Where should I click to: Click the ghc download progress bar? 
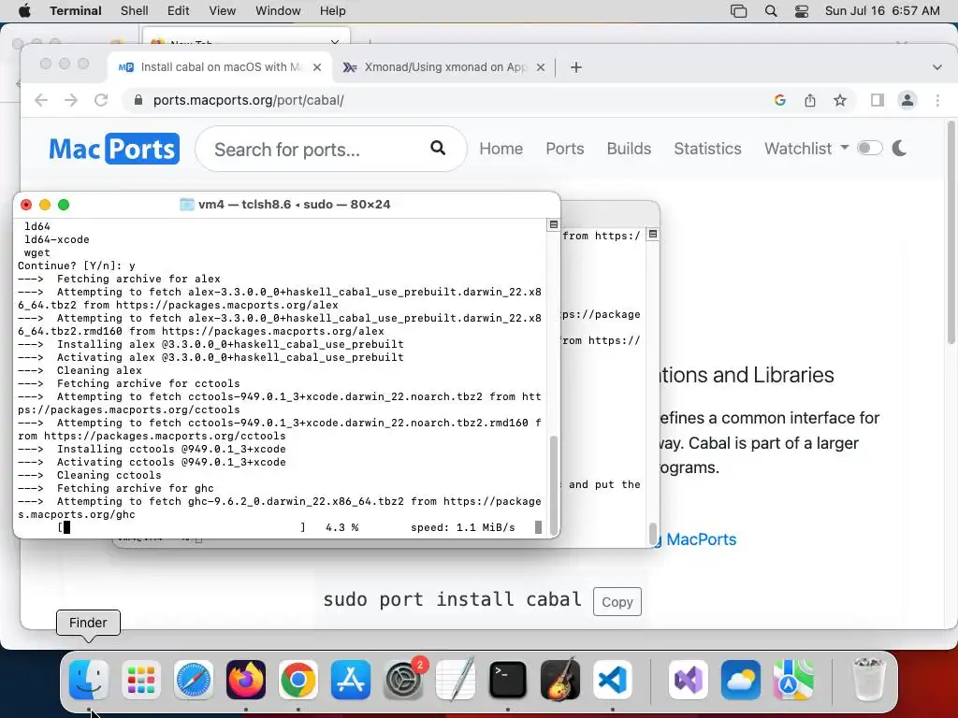181,527
